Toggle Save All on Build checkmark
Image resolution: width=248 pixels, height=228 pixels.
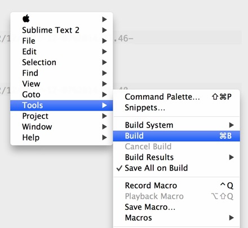176,168
